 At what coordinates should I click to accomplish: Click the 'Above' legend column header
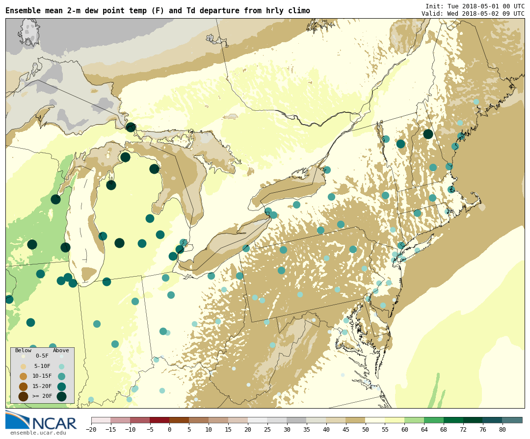[x=61, y=350]
